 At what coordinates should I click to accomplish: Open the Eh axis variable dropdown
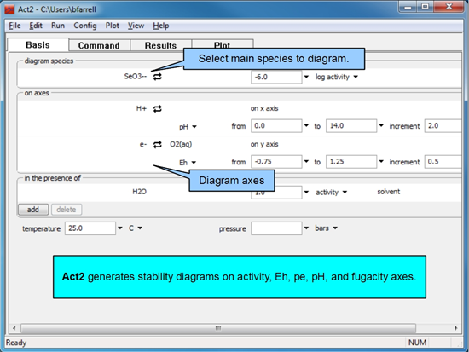[x=188, y=163]
